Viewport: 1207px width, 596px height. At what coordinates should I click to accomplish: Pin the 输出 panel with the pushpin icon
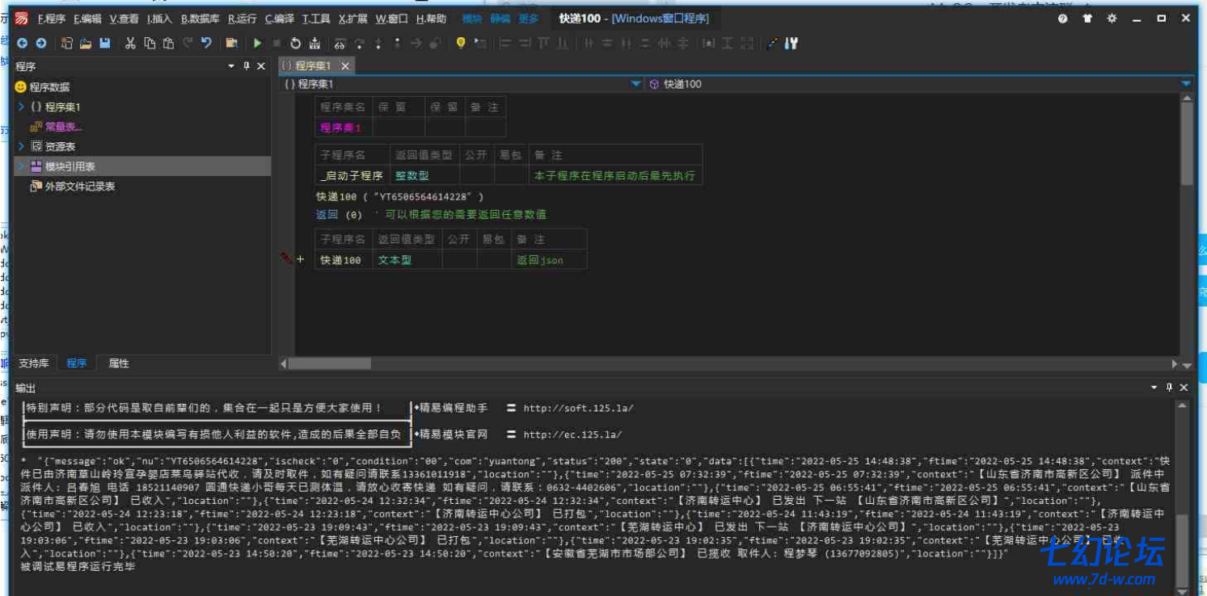pos(1169,388)
